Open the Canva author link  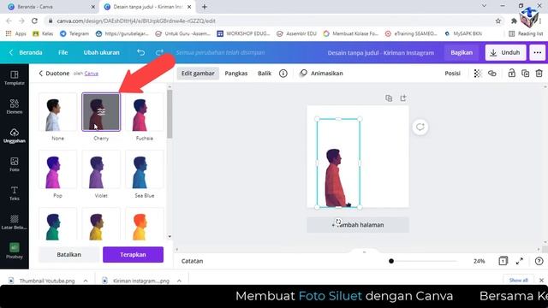click(x=92, y=74)
